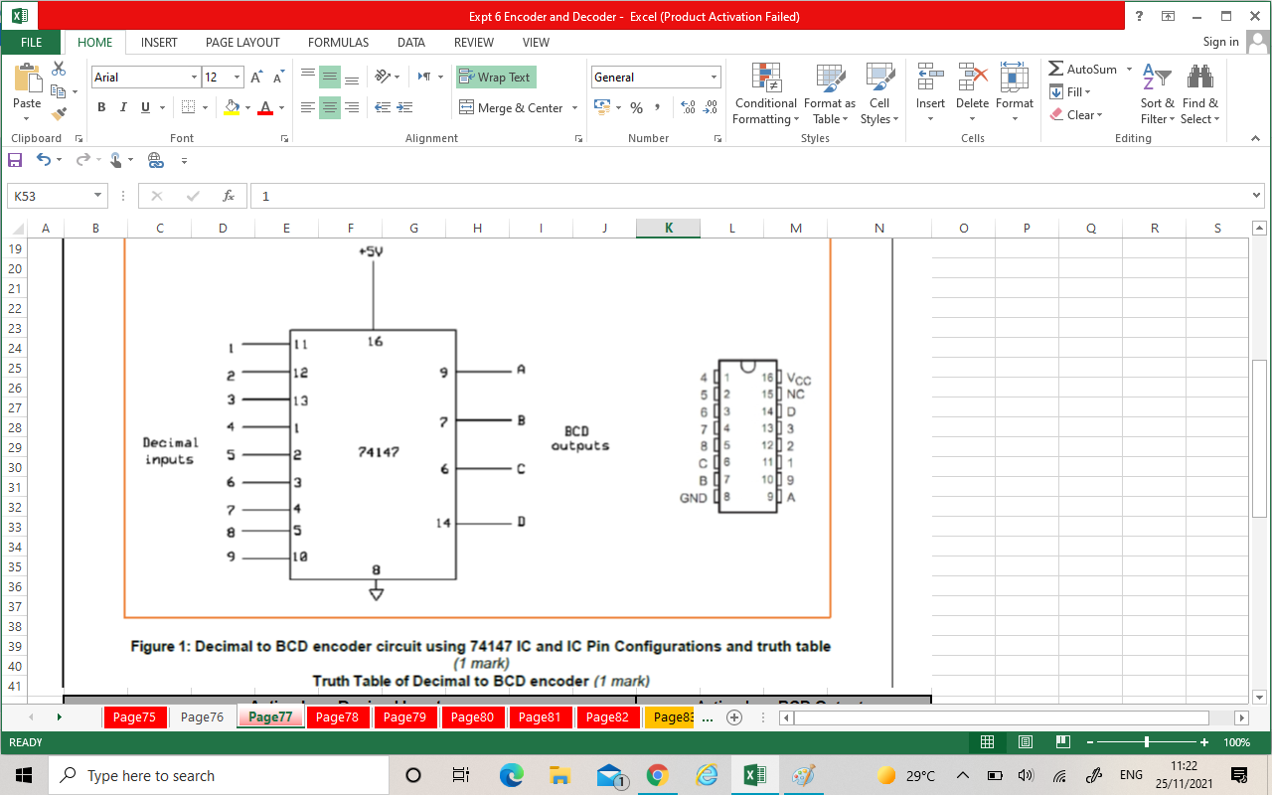Save the workbook with the floppy icon
This screenshot has width=1272, height=795.
tap(15, 159)
